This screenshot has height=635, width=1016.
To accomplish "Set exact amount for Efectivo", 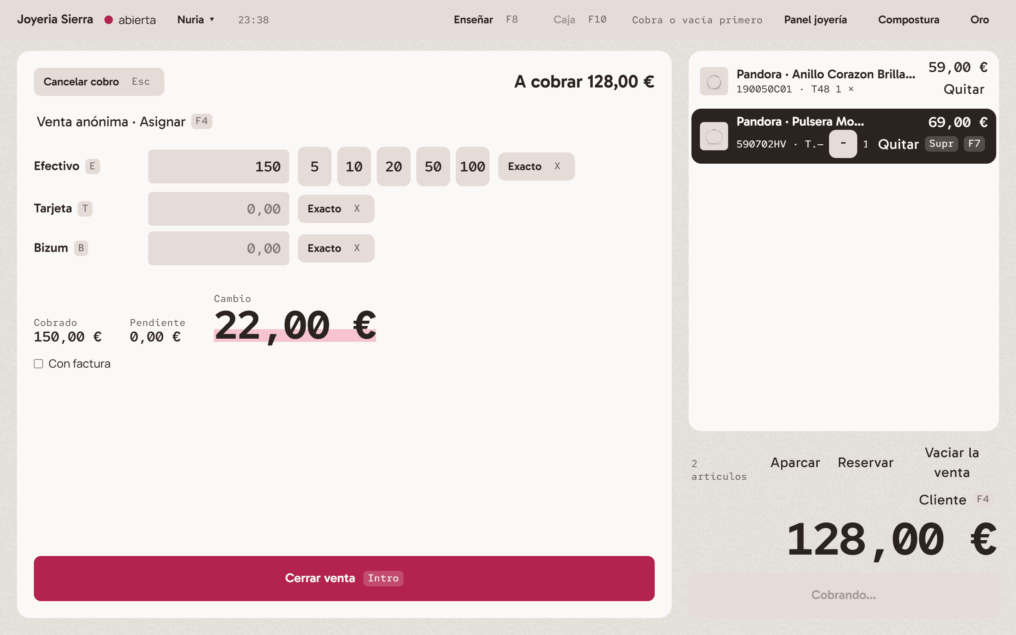I will (536, 166).
